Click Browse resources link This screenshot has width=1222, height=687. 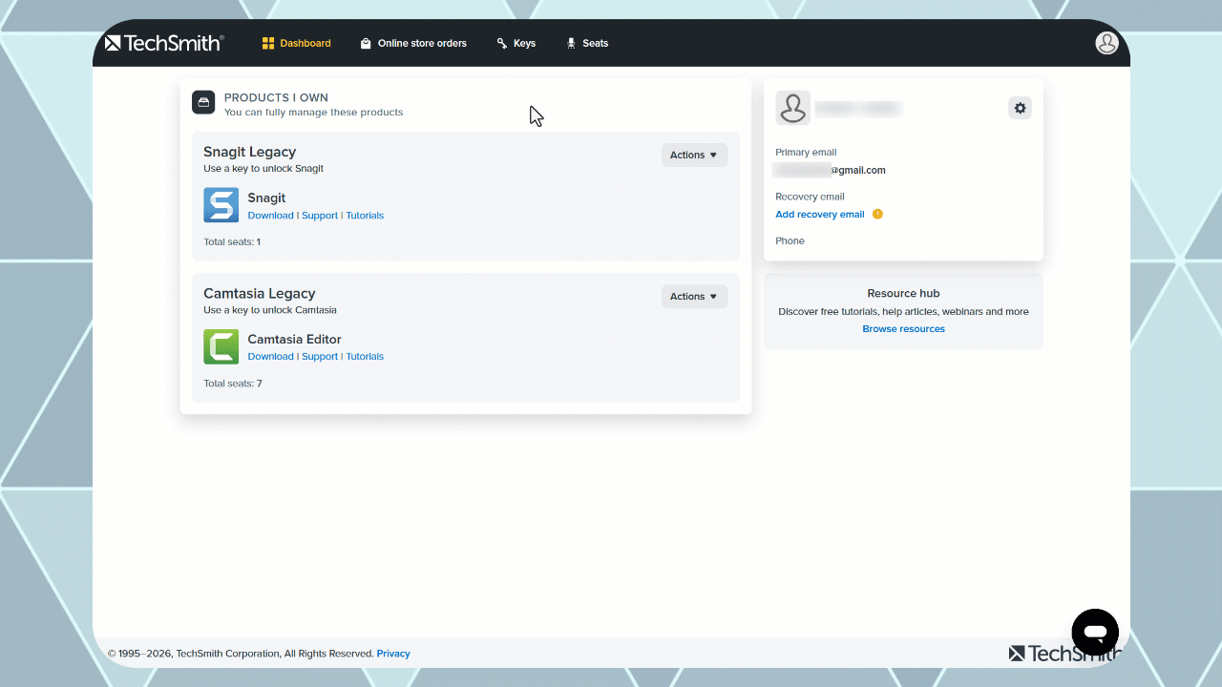pyautogui.click(x=903, y=329)
